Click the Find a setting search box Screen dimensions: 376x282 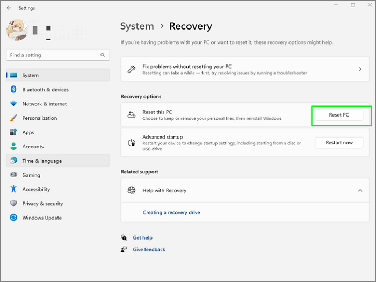coord(54,55)
